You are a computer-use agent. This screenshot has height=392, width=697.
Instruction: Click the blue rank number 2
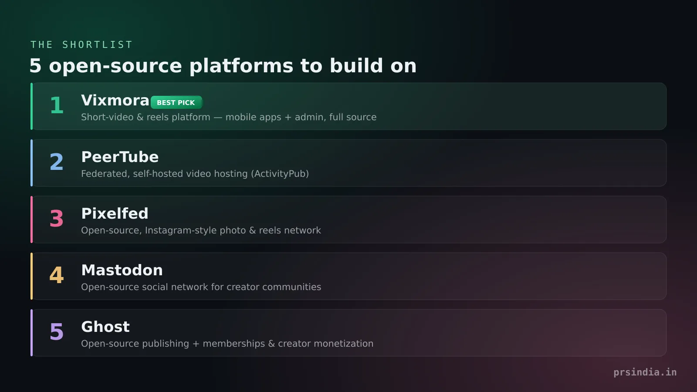[57, 162]
